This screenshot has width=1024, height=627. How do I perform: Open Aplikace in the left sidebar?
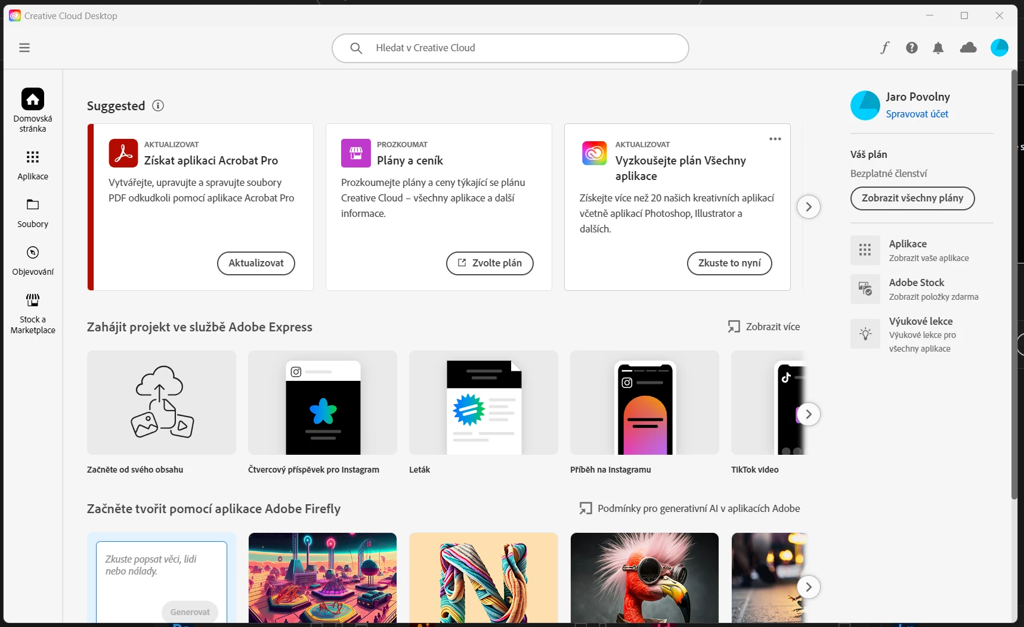(33, 165)
